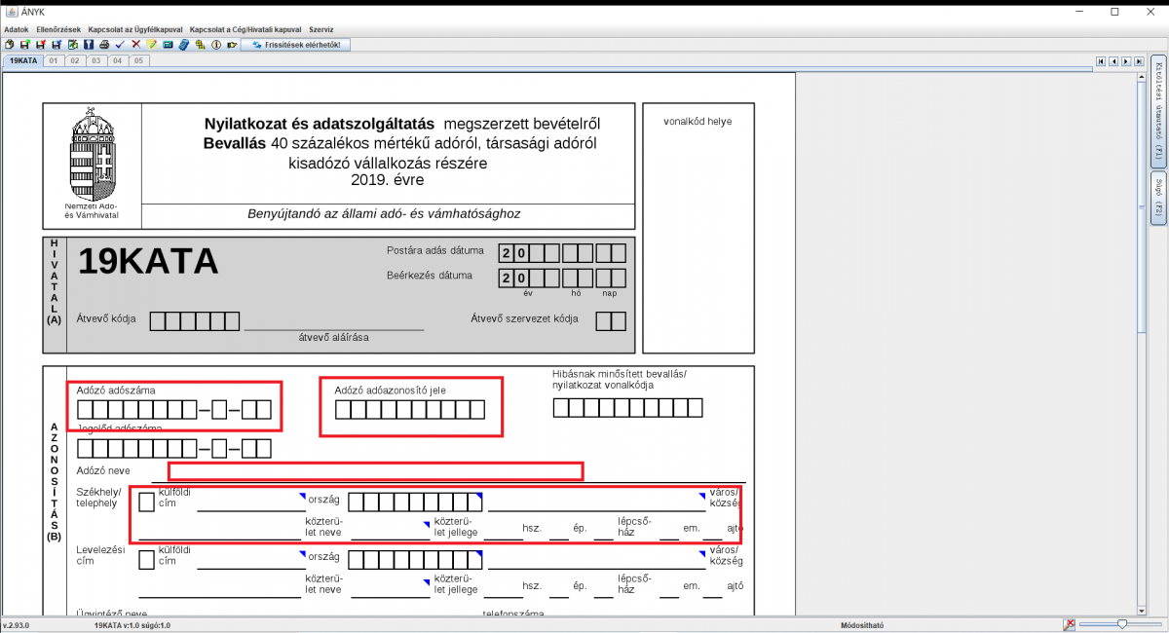Viewport: 1169px width, 633px height.
Task: Open Székhely közterület jellege dropdown
Action: pos(391,531)
